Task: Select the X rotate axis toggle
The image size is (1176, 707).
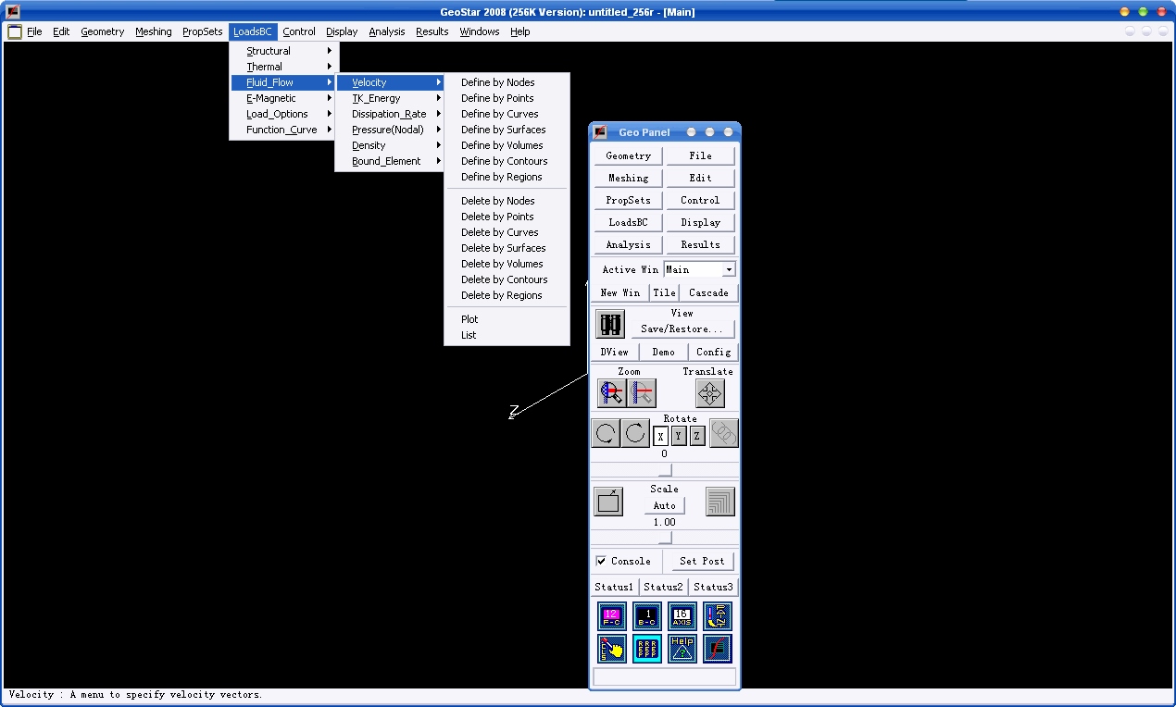Action: 660,436
